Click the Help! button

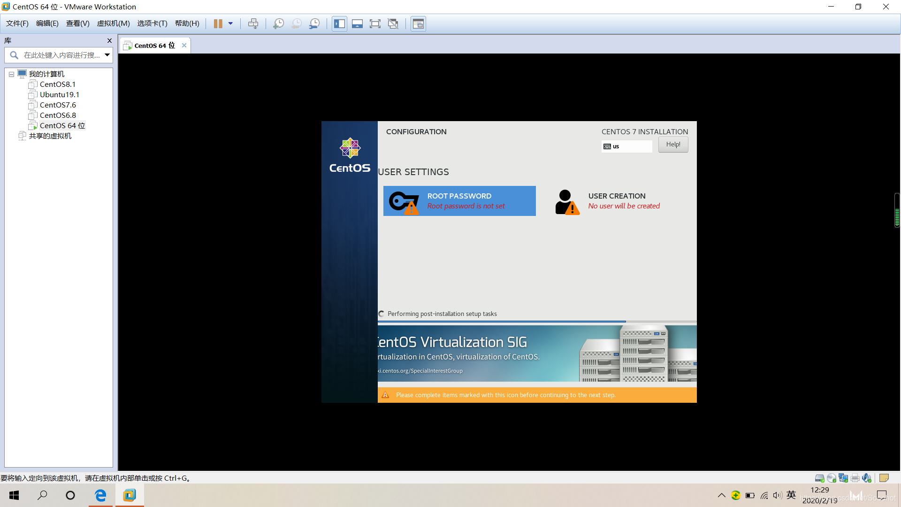pyautogui.click(x=673, y=145)
